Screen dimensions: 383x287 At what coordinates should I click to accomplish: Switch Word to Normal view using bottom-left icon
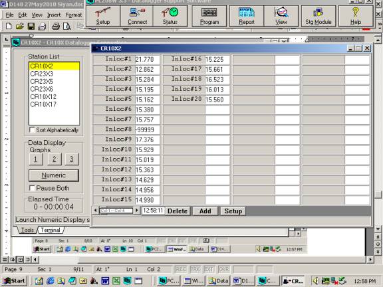point(5,259)
